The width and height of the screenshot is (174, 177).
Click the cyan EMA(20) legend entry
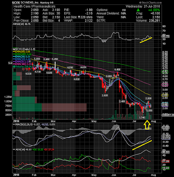click(22, 57)
